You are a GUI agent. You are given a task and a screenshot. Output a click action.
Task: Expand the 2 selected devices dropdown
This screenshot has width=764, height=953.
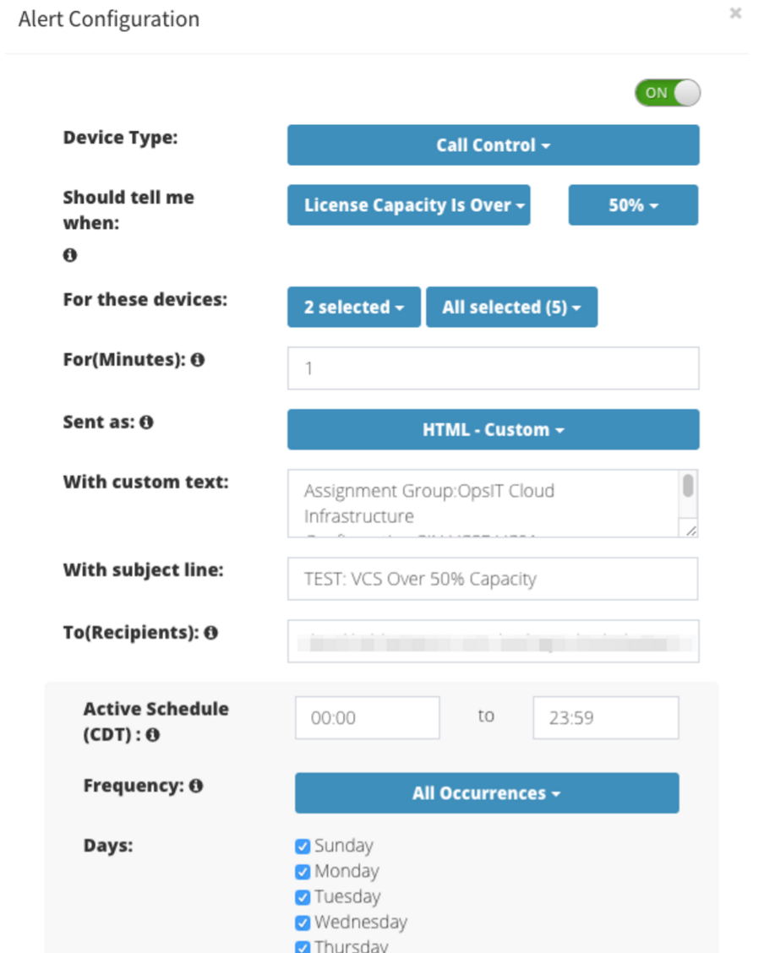[354, 308]
